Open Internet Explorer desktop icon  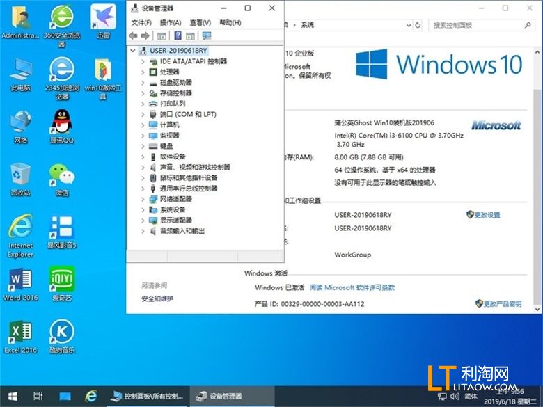[21, 235]
